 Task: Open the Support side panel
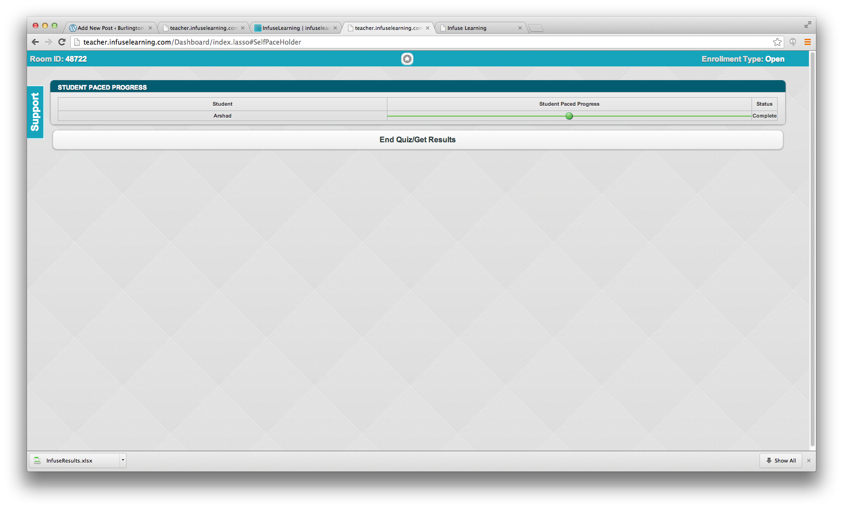click(x=35, y=112)
